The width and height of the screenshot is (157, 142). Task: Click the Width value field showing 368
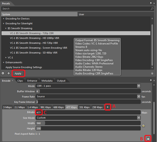click(x=88, y=123)
